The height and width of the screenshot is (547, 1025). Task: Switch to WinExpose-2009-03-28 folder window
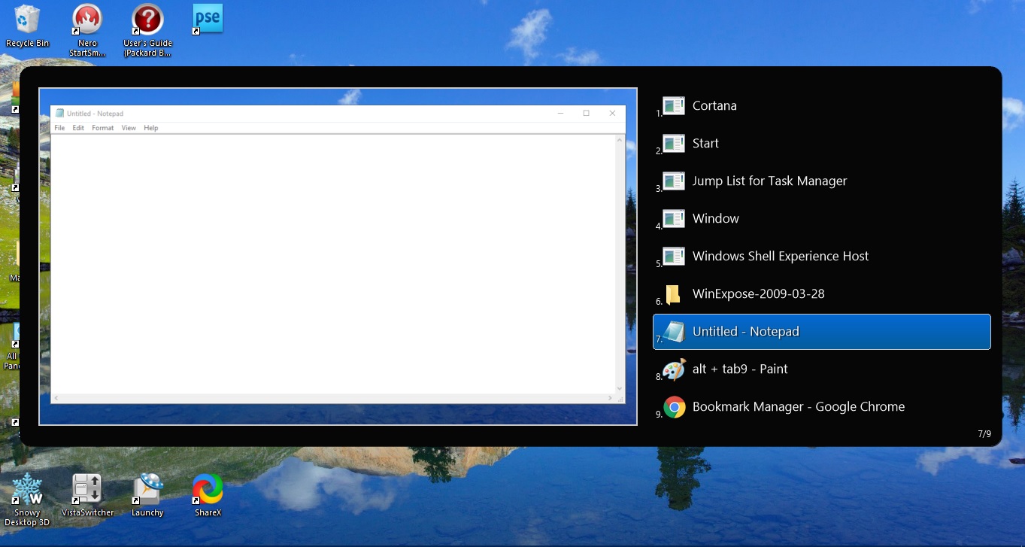758,294
